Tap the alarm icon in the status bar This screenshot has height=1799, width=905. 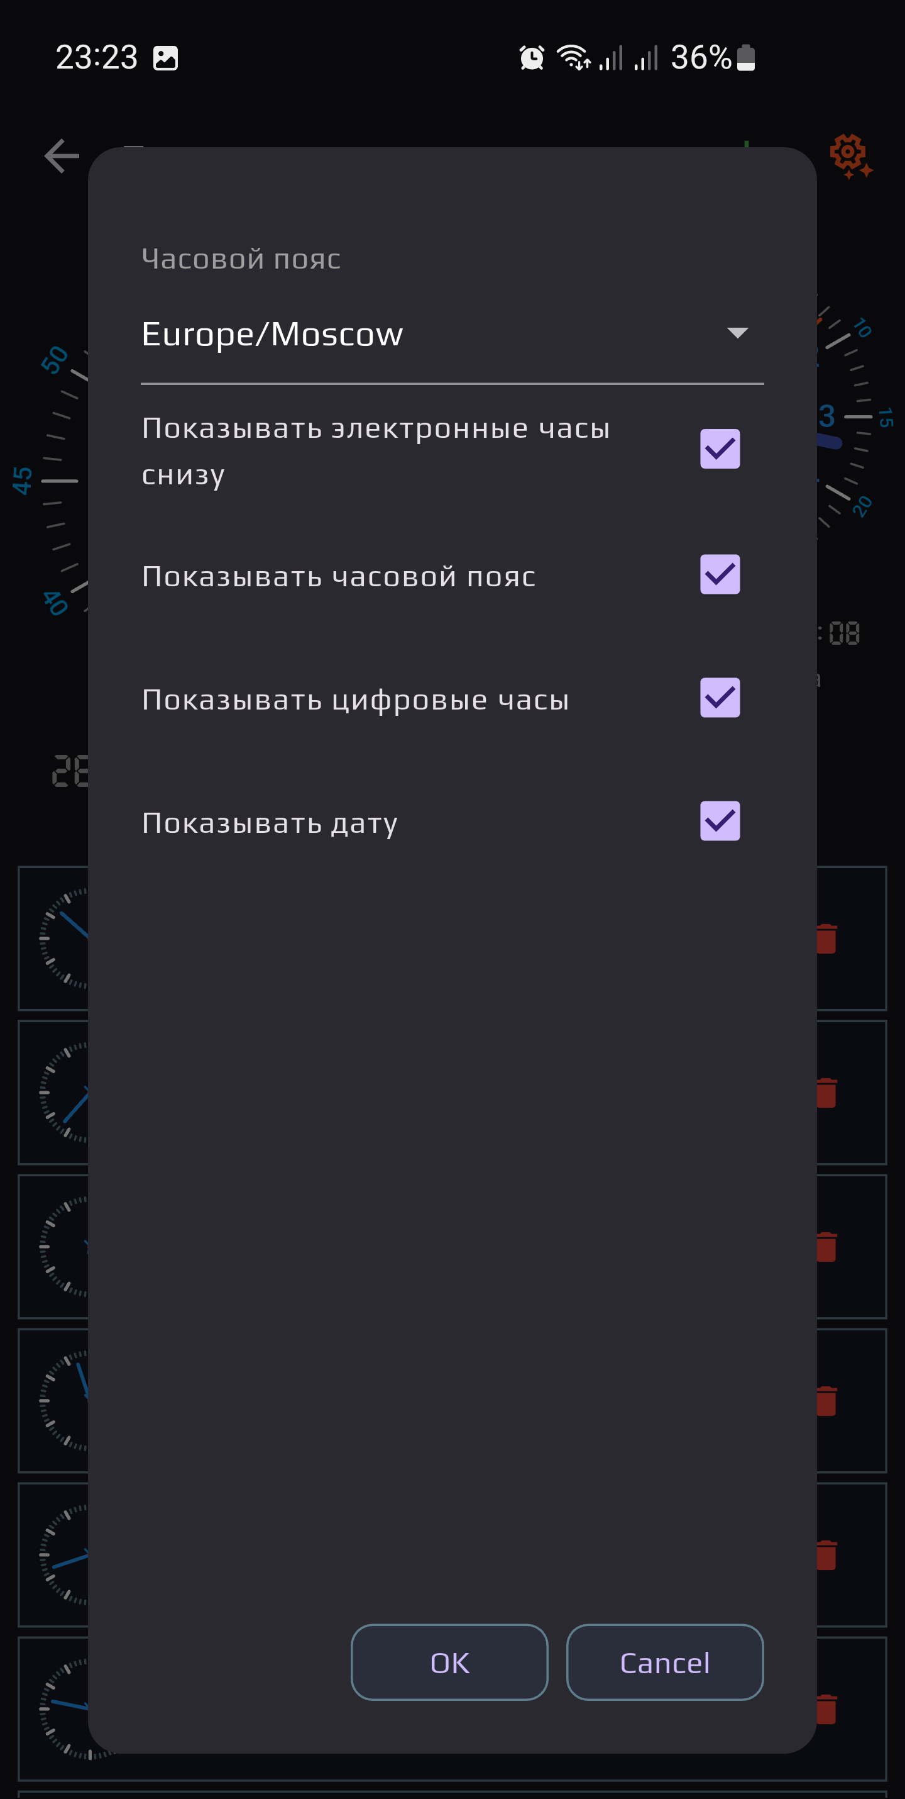tap(530, 58)
